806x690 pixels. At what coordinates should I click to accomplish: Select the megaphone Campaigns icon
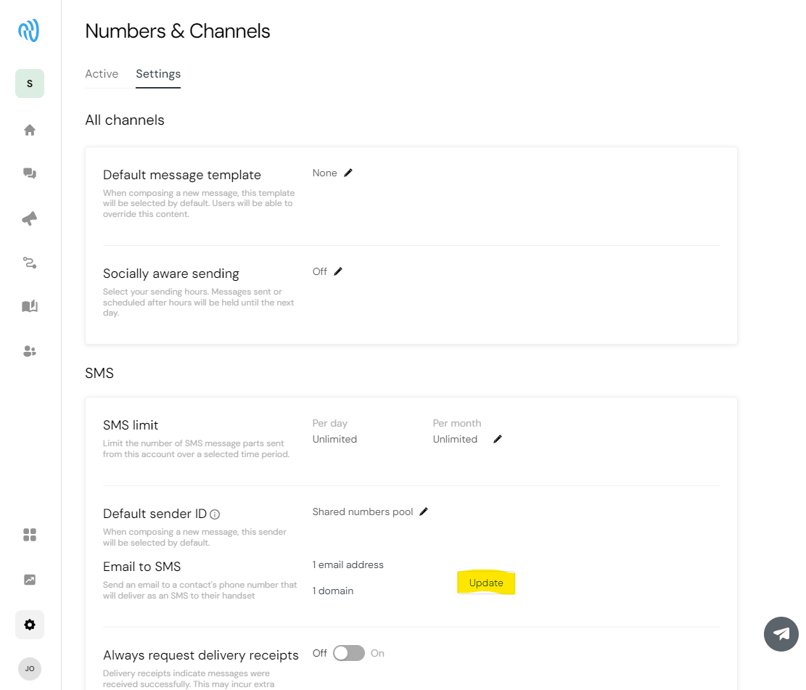[x=29, y=218]
